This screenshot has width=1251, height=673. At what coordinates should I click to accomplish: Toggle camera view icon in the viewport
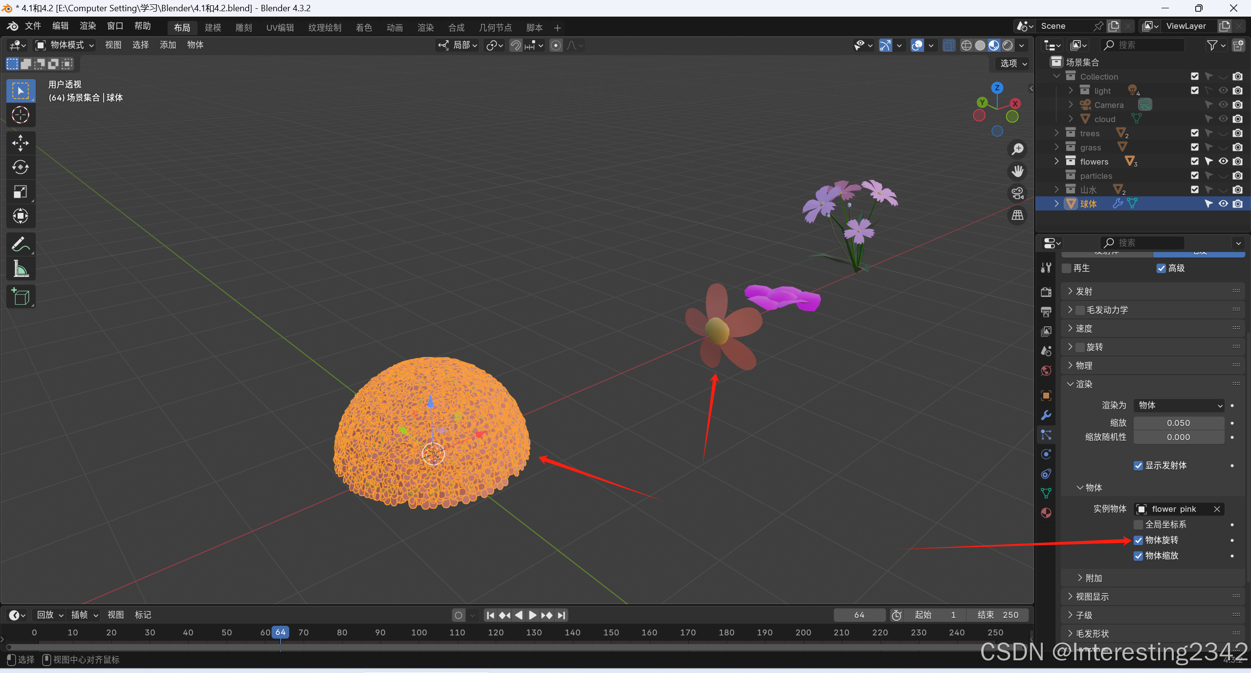pos(1018,193)
